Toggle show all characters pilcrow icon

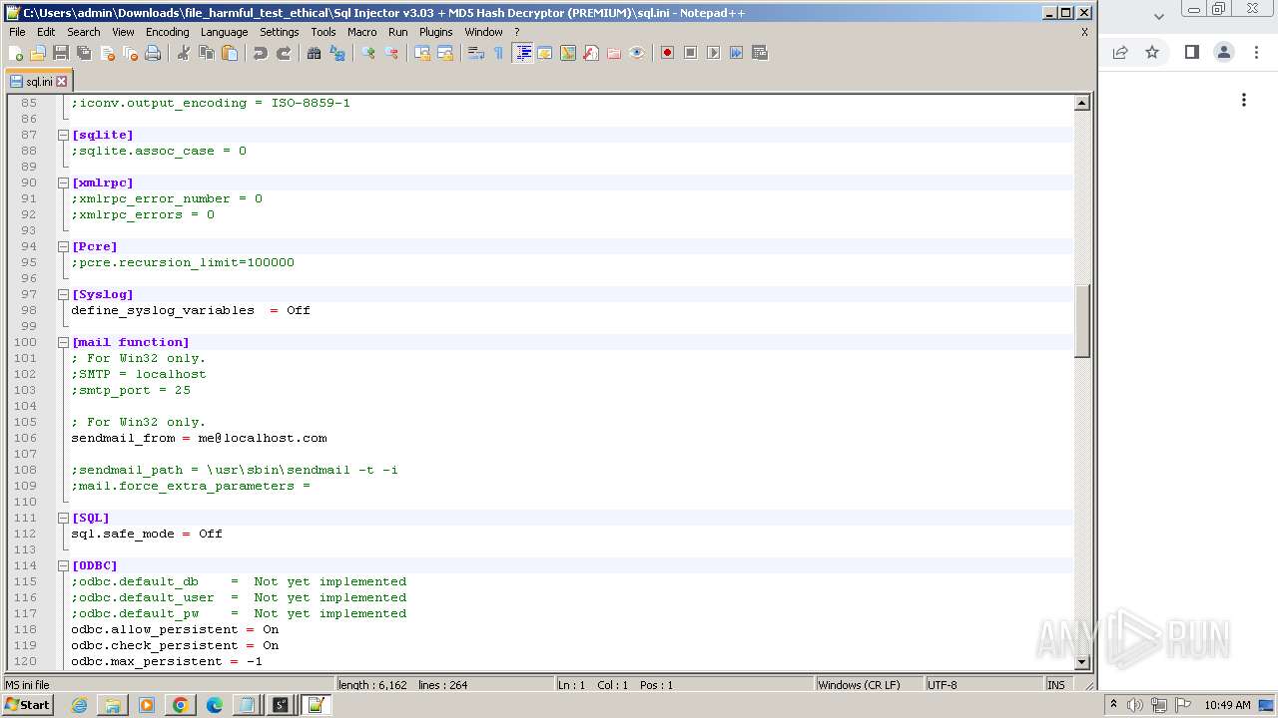pyautogui.click(x=499, y=53)
